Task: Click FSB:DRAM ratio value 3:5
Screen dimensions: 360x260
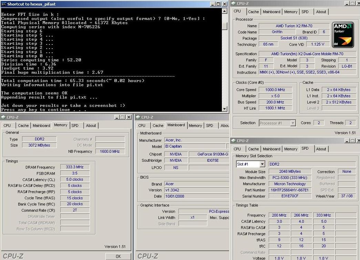Action: (75, 173)
